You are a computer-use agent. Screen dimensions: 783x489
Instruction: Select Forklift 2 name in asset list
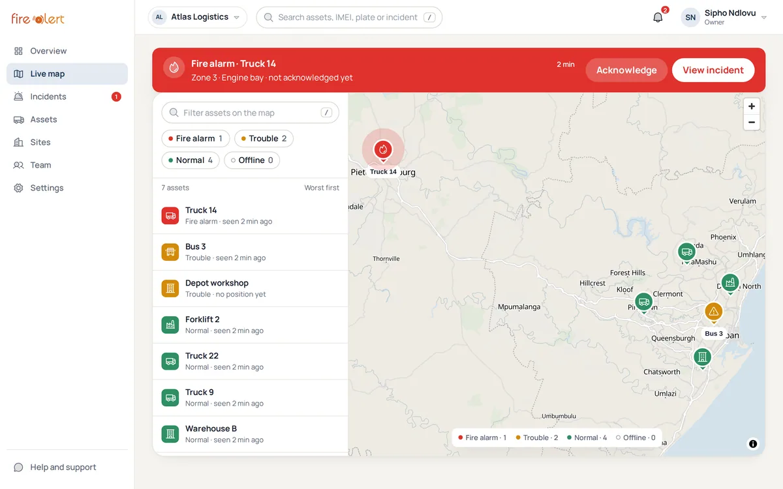tap(202, 319)
